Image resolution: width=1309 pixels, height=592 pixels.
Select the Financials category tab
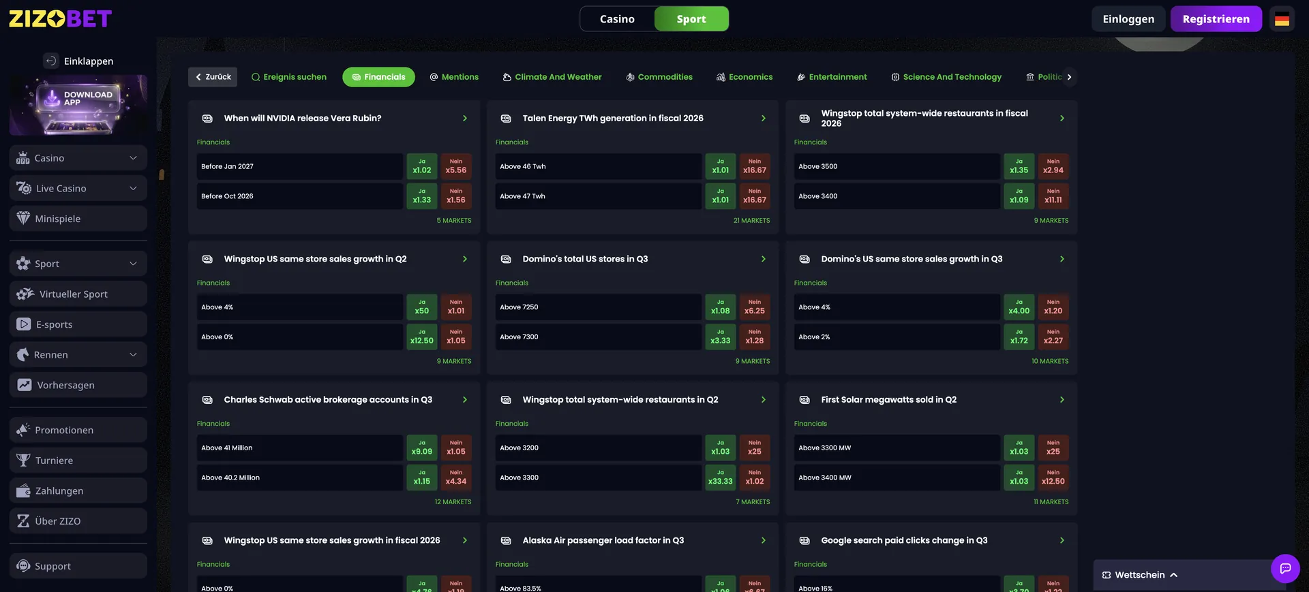(x=378, y=77)
